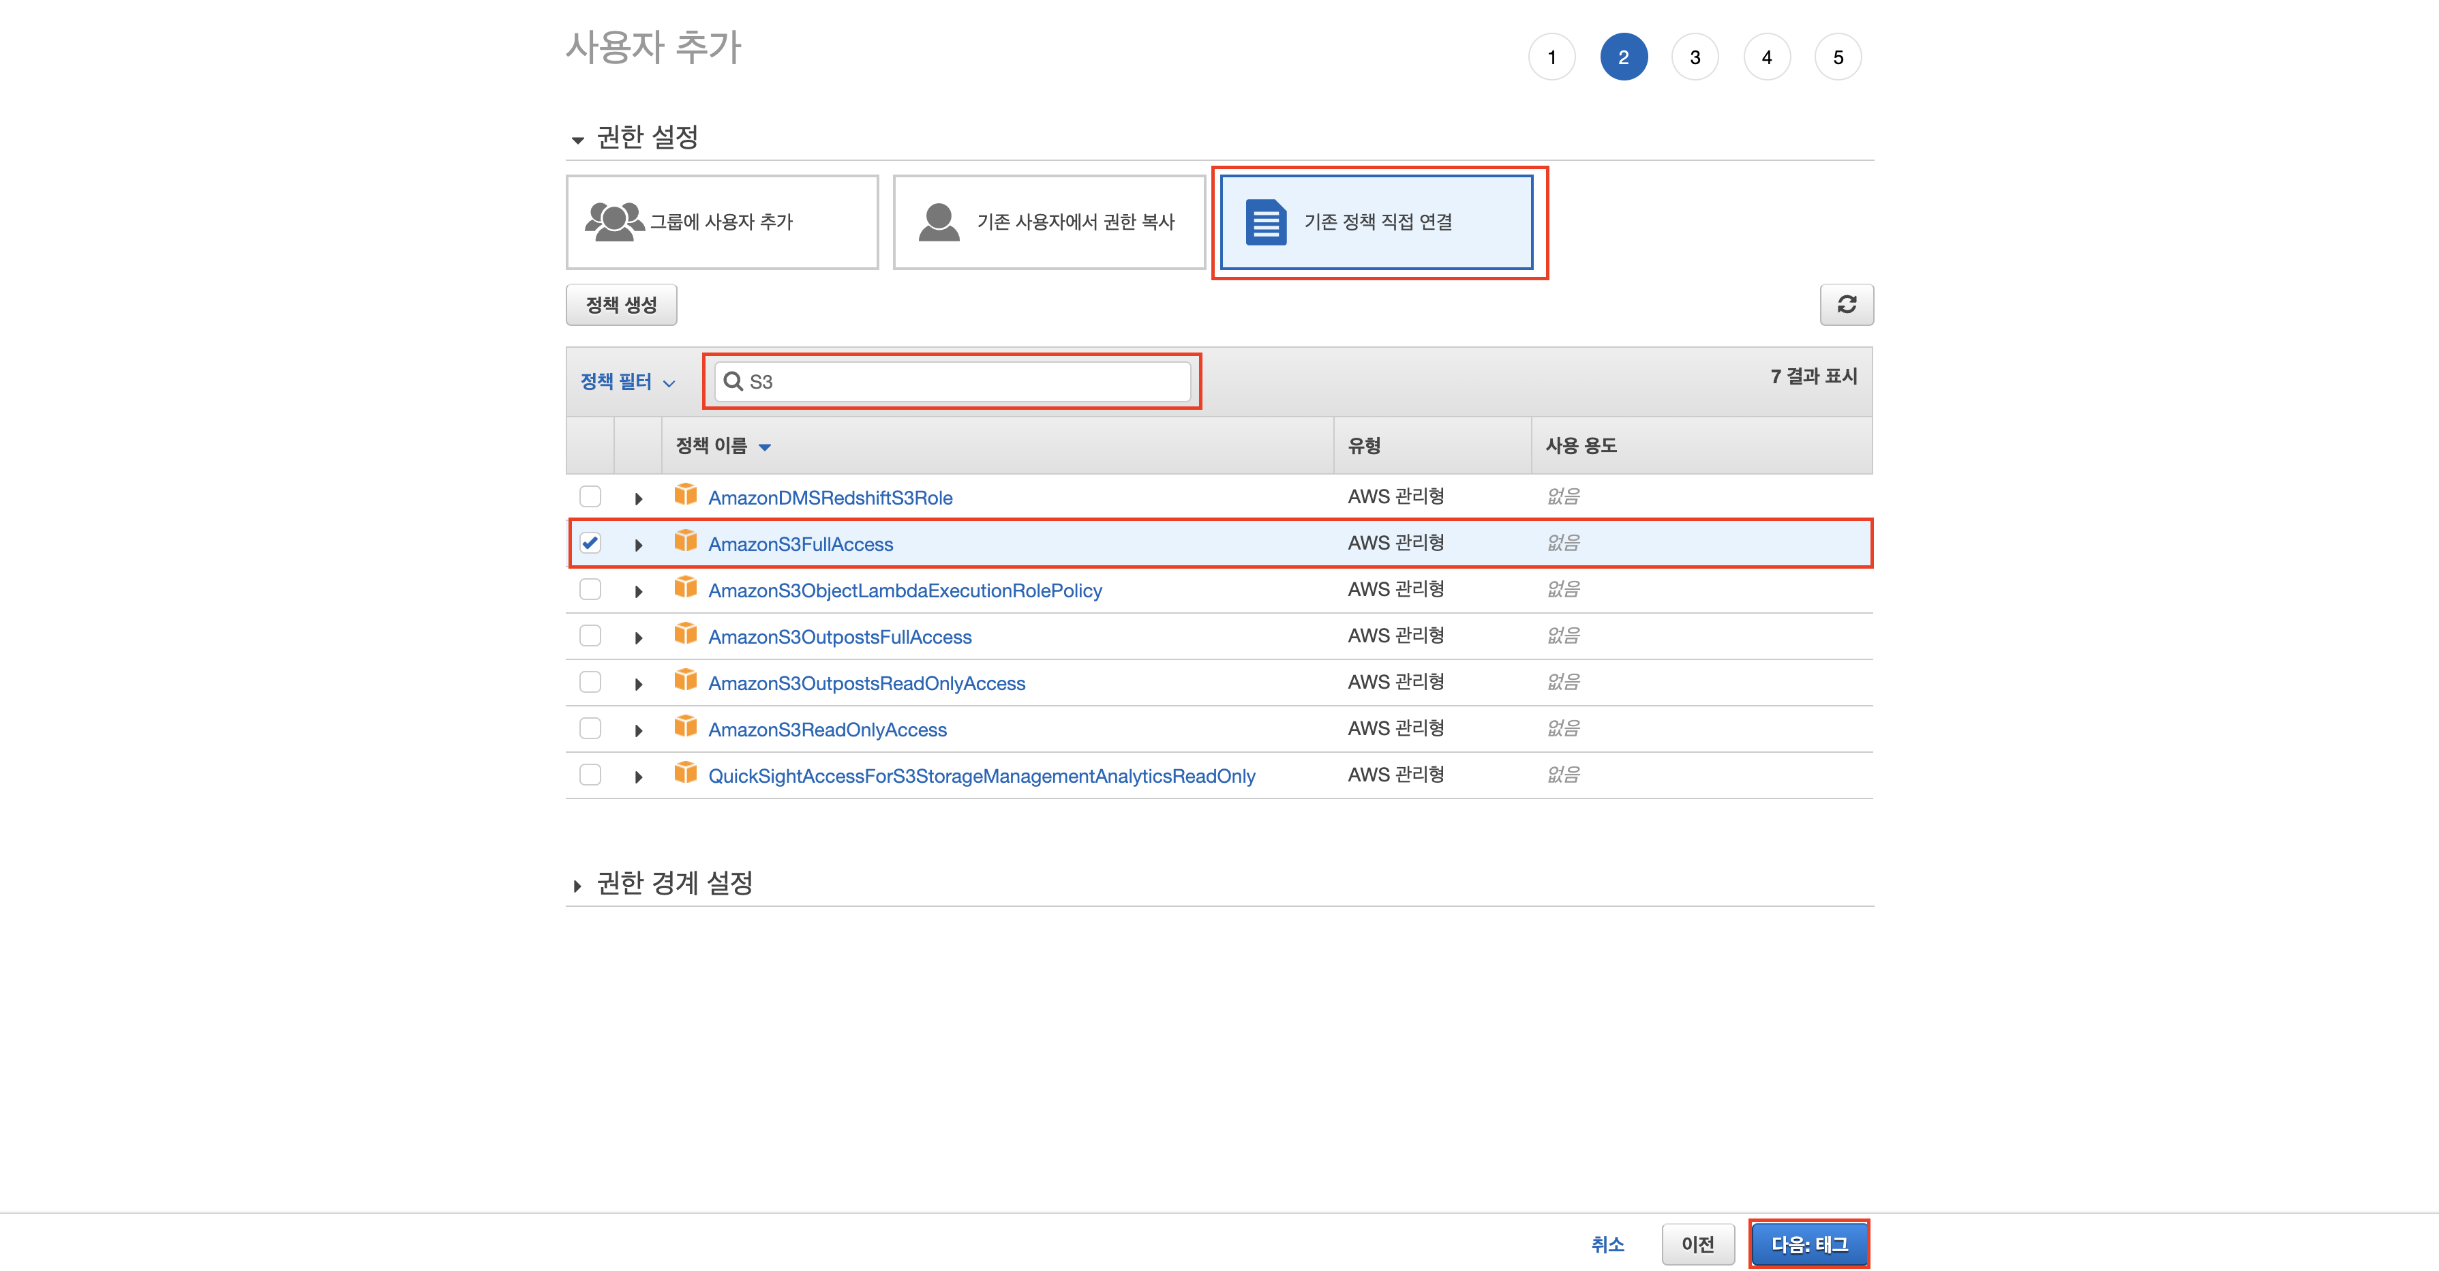Screen dimensions: 2439x1271
Task: Check the AmazonS3ReadOnlyAccess checkbox
Action: coord(590,728)
